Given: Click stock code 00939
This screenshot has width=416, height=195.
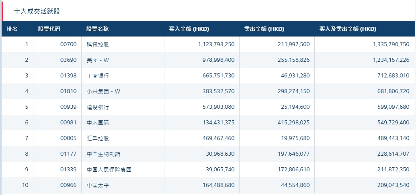Looking at the screenshot, I should pyautogui.click(x=68, y=107).
